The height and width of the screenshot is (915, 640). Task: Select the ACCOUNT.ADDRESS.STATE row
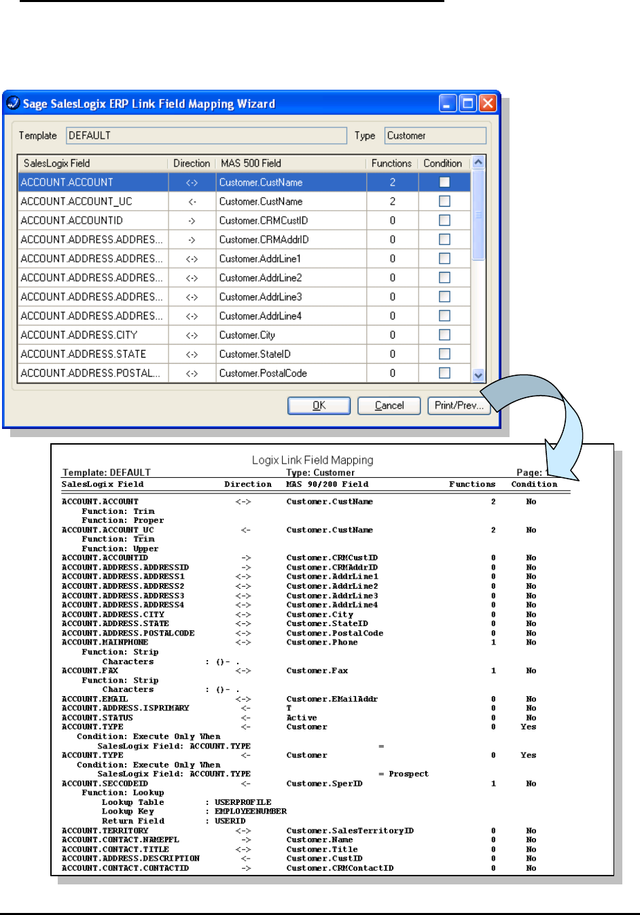click(244, 353)
